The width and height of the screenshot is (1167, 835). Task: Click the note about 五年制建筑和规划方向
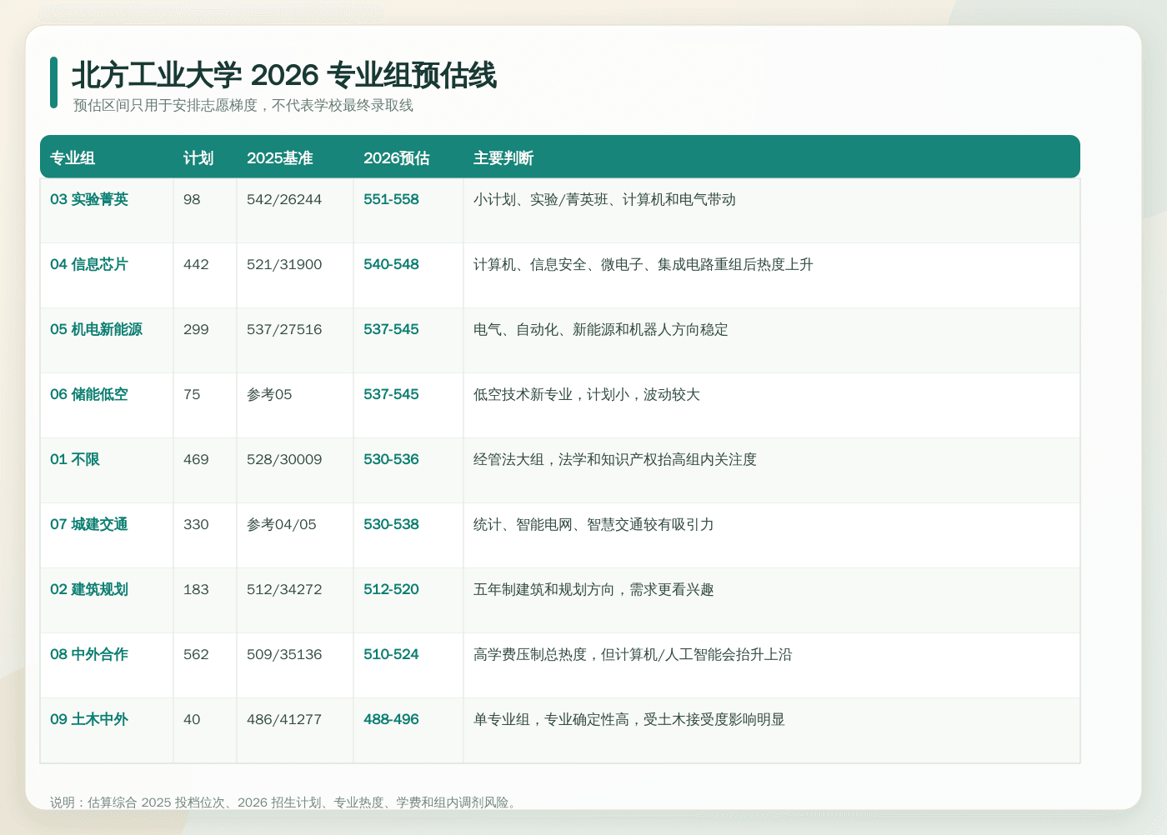pyautogui.click(x=594, y=589)
